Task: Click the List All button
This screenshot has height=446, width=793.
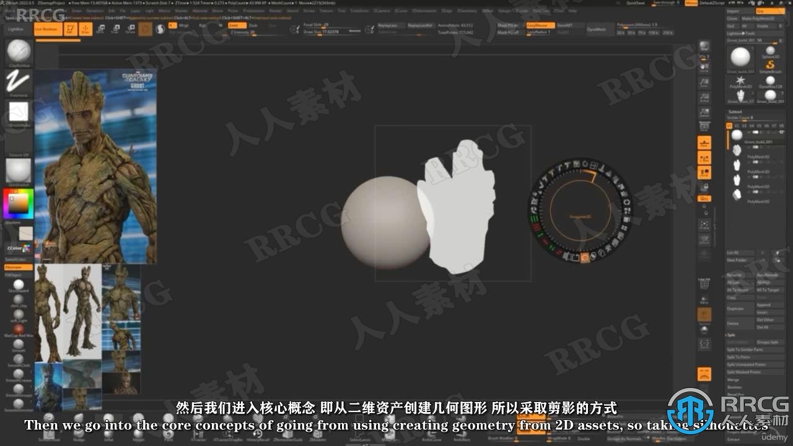Action: click(740, 253)
